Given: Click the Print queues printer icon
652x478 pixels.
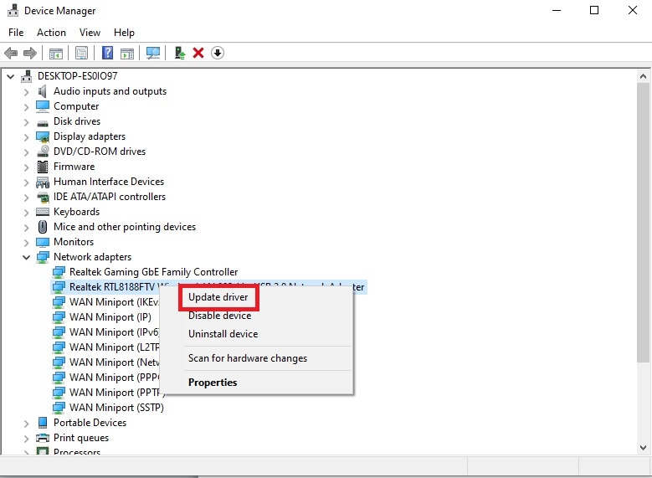Looking at the screenshot, I should (x=43, y=438).
